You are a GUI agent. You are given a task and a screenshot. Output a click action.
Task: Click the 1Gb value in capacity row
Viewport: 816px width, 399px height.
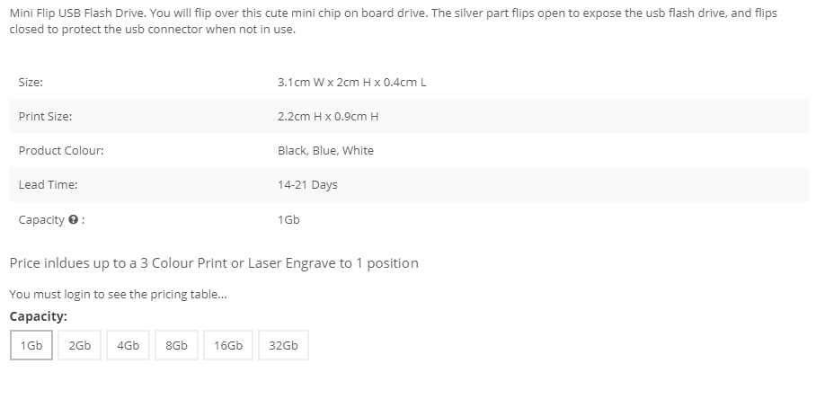288,219
